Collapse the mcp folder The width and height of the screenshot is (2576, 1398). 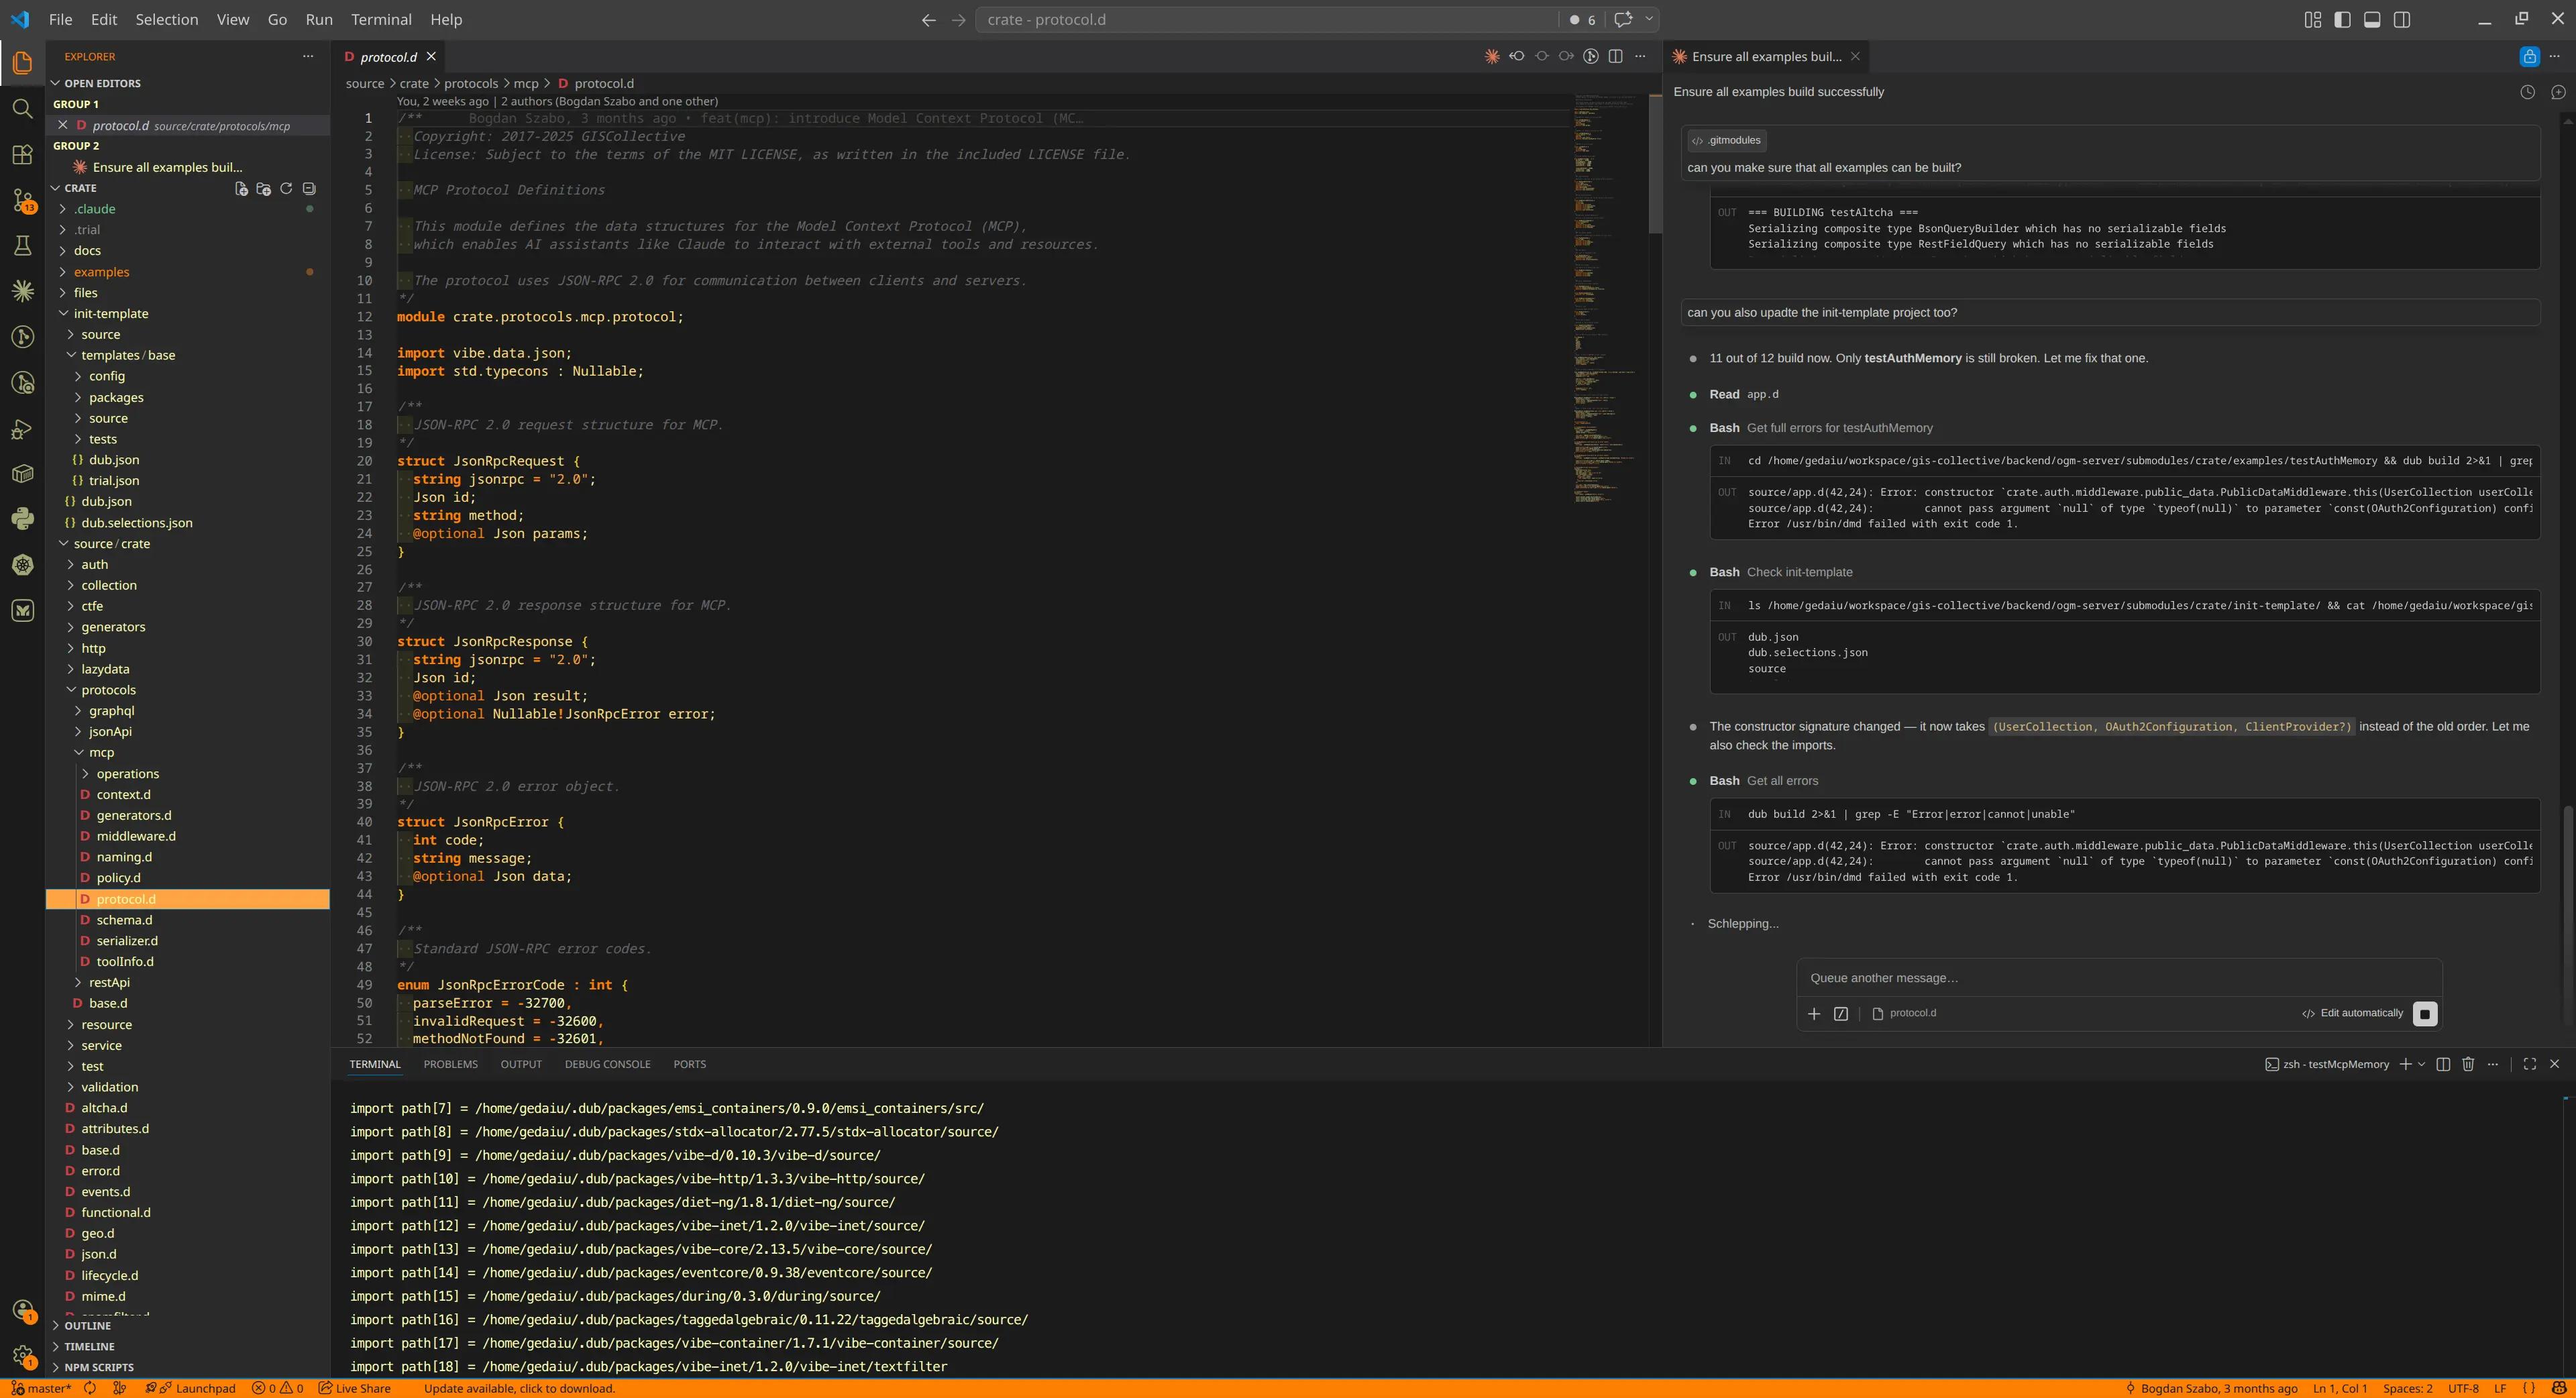coord(101,752)
